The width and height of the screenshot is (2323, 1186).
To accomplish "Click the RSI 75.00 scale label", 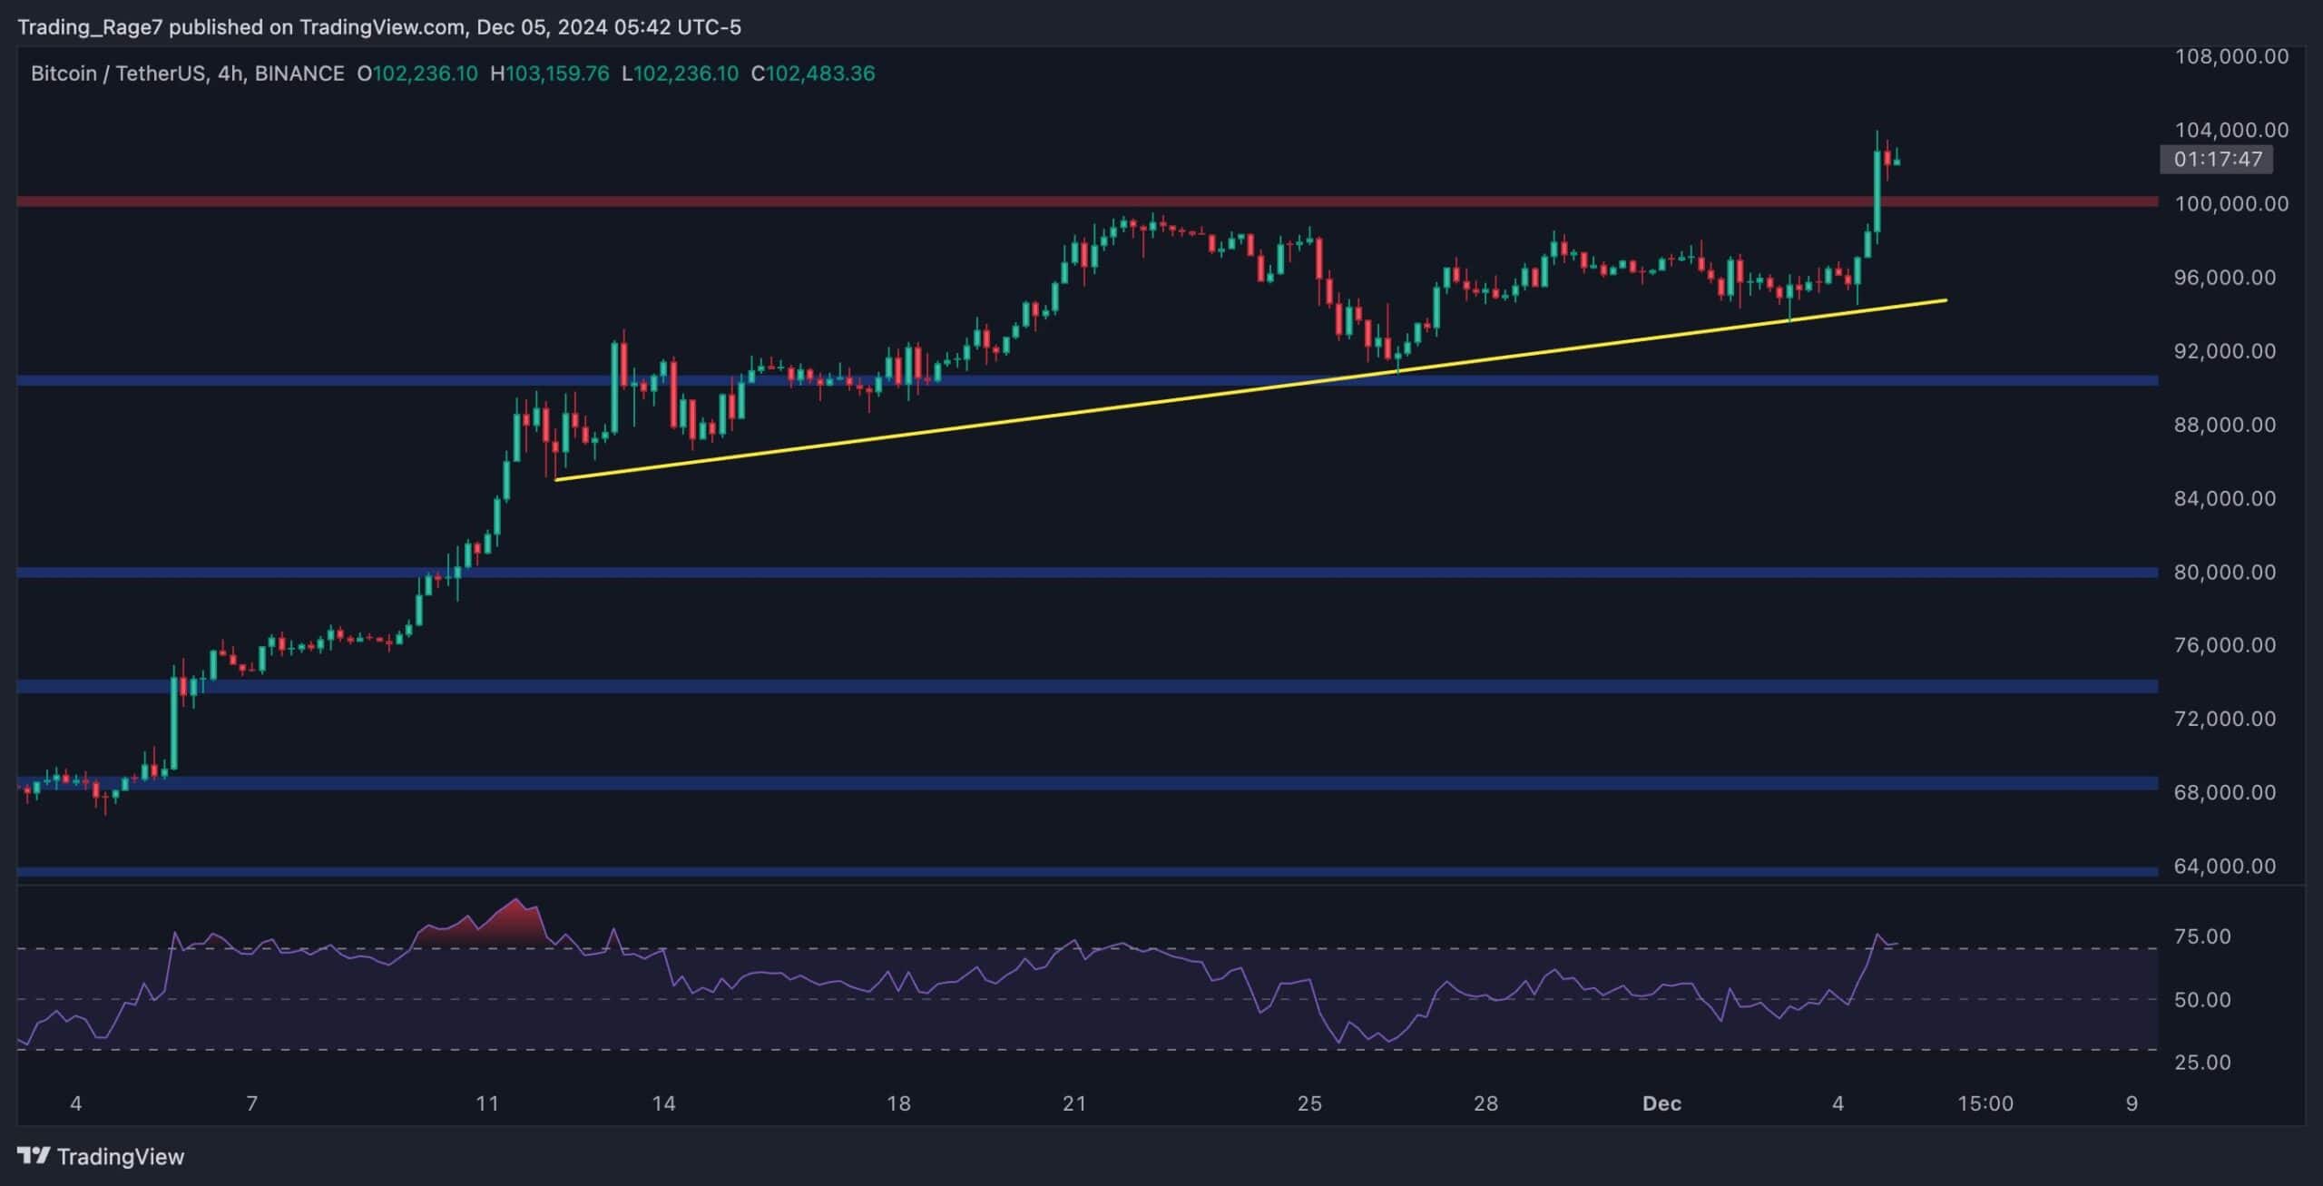I will 2203,936.
